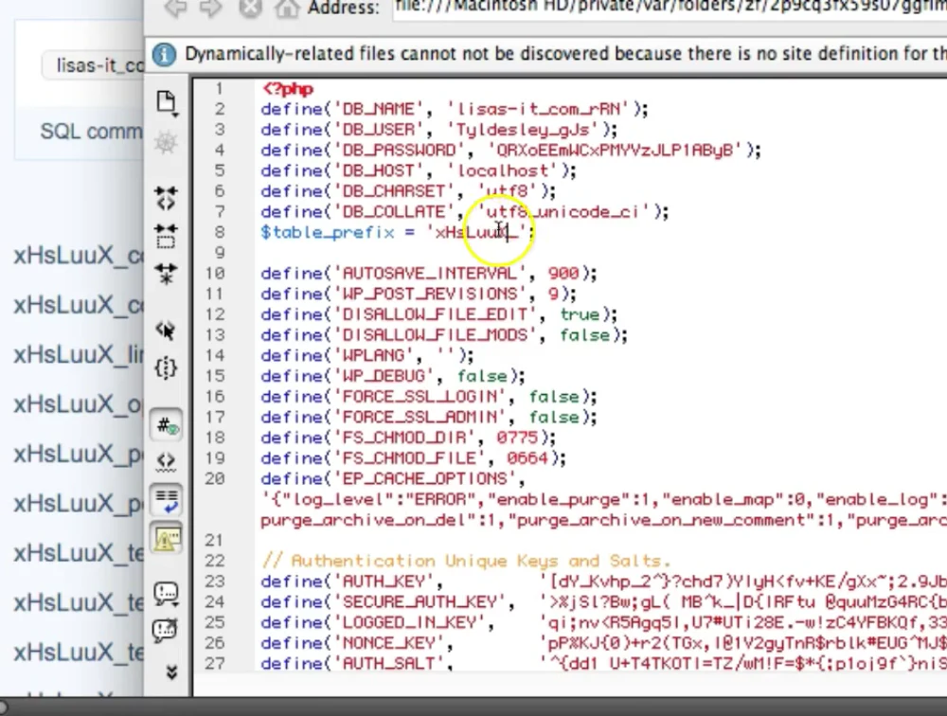Click the AUTH_KEY define line

(x=604, y=582)
